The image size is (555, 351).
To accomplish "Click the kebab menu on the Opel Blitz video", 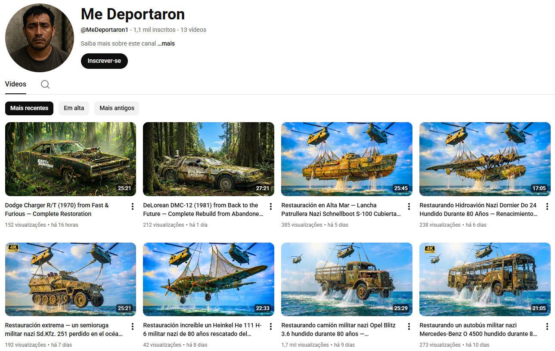I will point(409,326).
